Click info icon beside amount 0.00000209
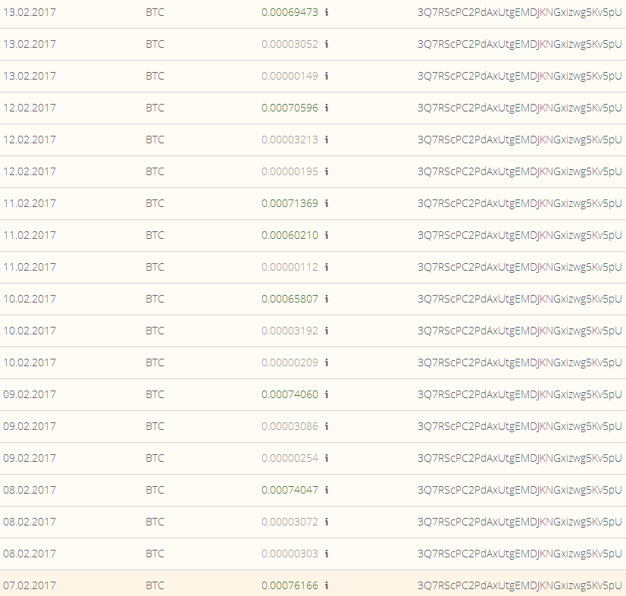Viewport: 626px width, 596px height. click(x=327, y=362)
